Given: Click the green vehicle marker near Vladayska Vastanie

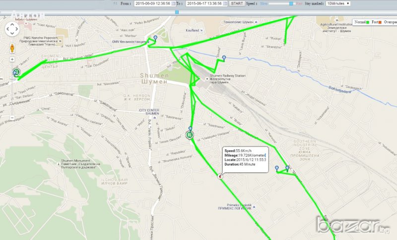Looking at the screenshot, I should point(190,134).
